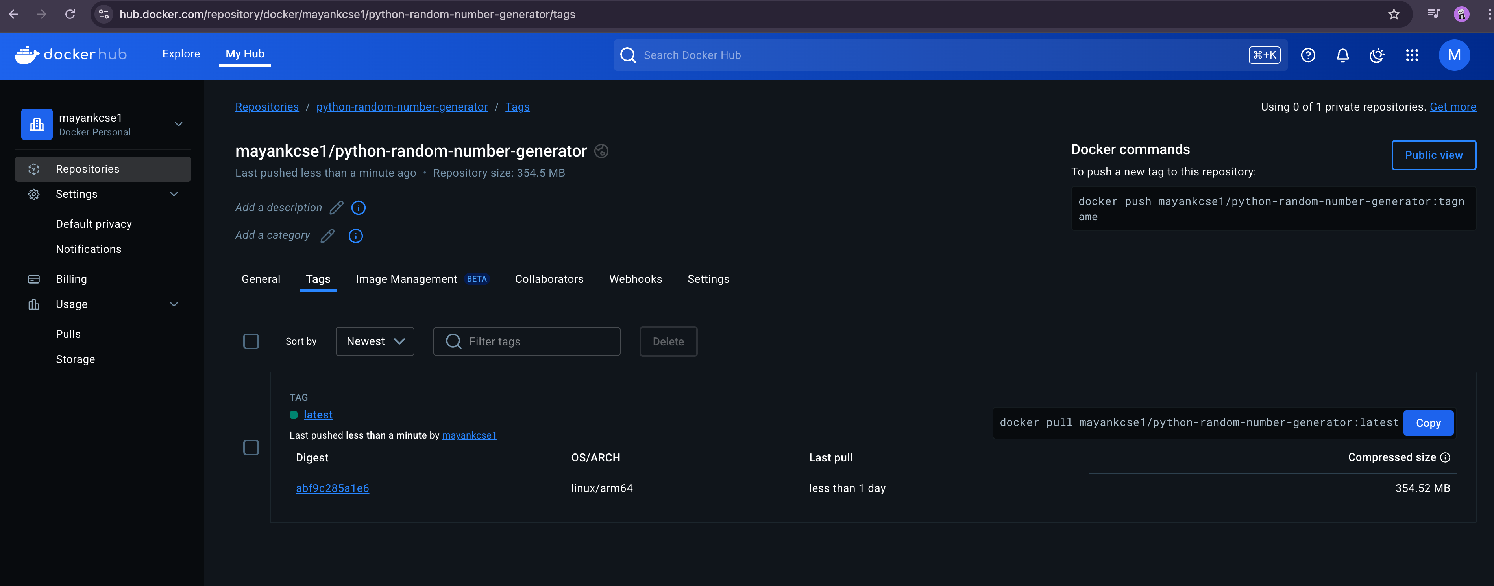Click Add a category text

coord(273,235)
